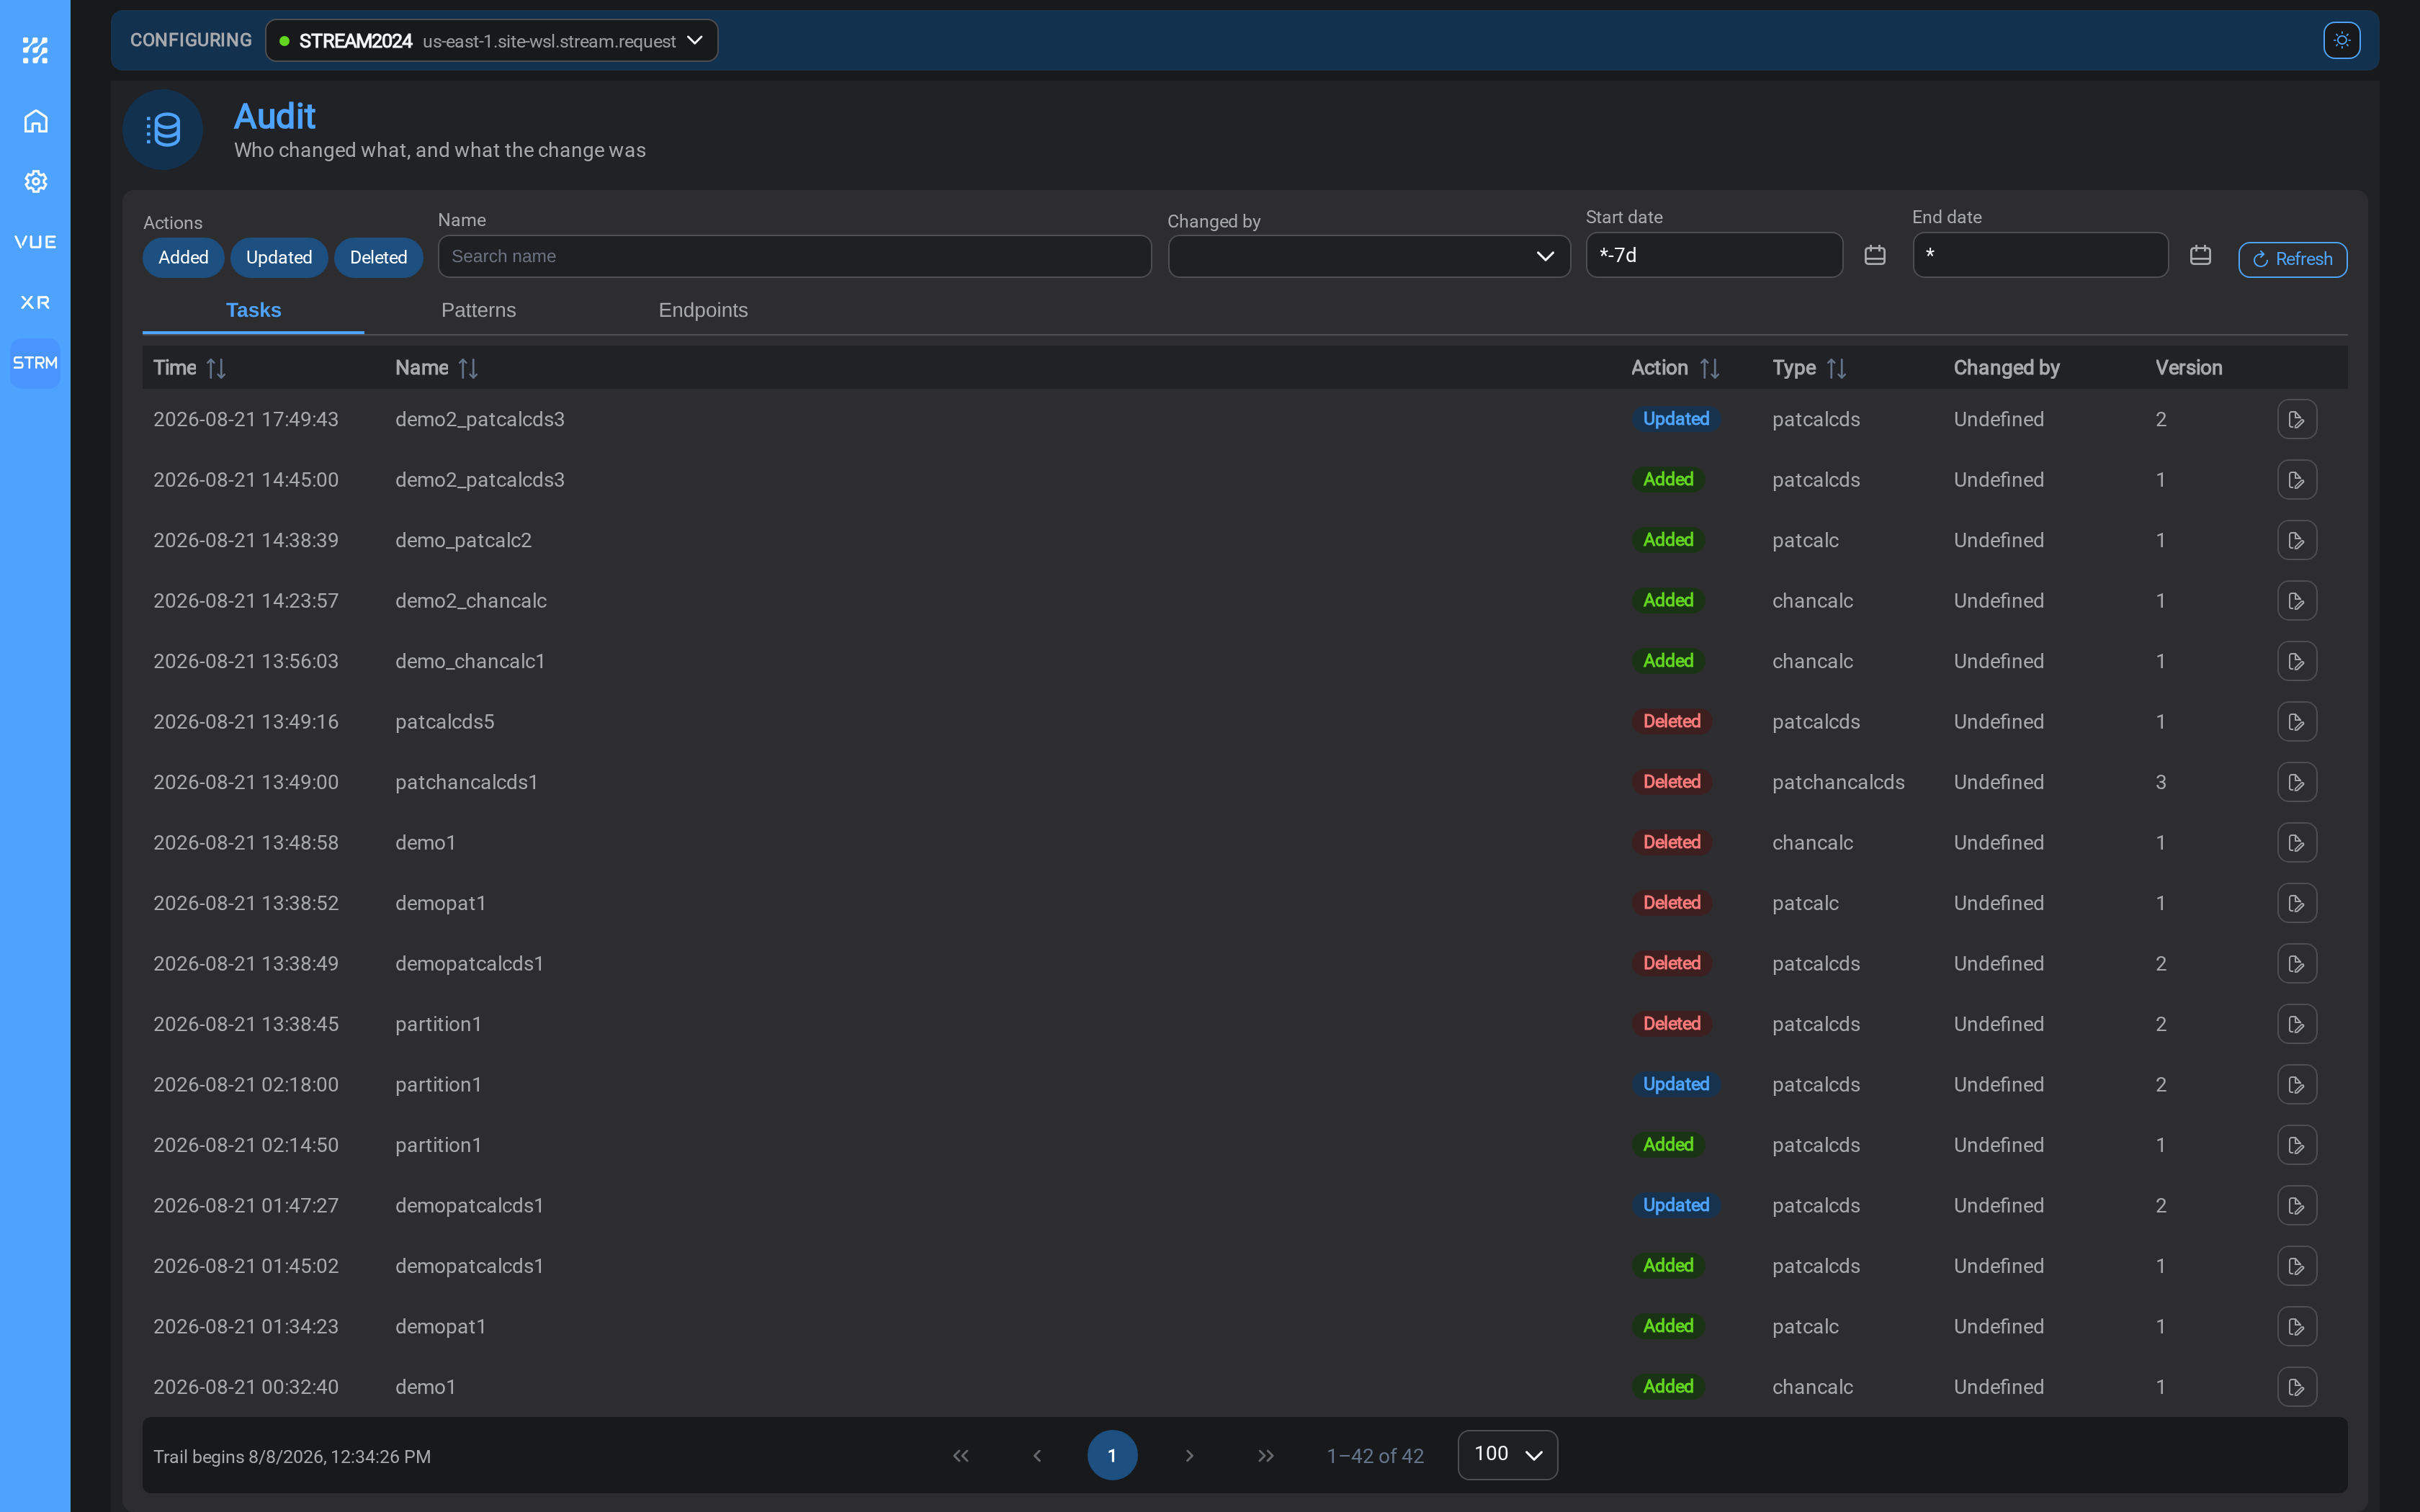The height and width of the screenshot is (1512, 2420).
Task: Toggle the Added action filter
Action: [x=183, y=257]
